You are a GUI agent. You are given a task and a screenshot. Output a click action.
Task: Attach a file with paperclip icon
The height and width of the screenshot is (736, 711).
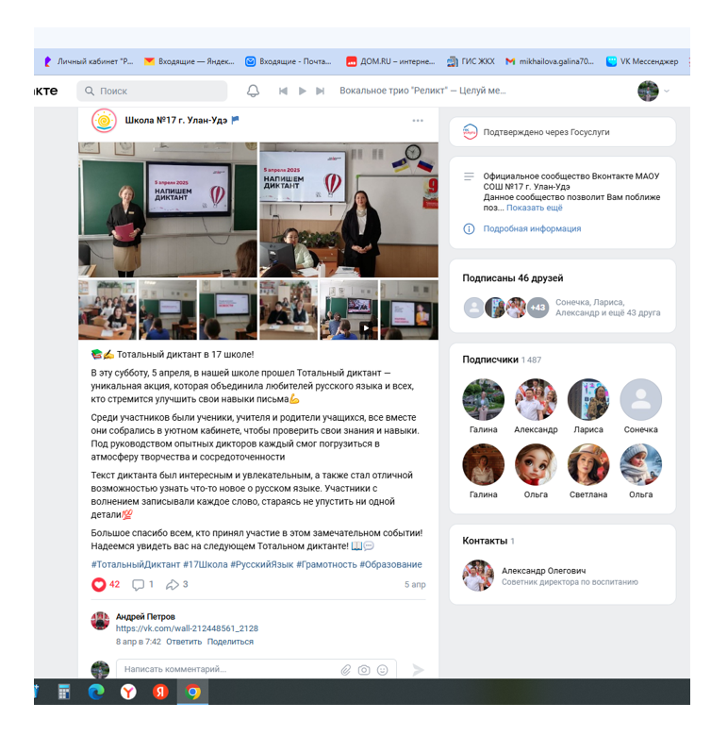346,670
